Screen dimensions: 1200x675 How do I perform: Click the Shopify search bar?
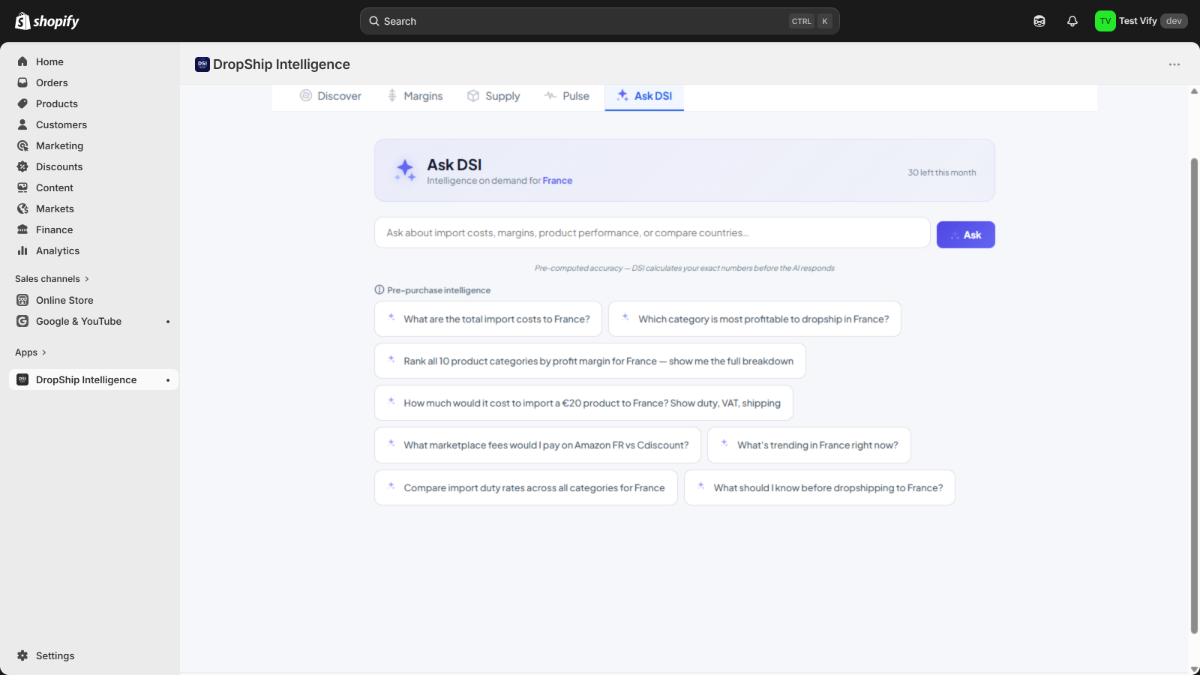(x=600, y=21)
